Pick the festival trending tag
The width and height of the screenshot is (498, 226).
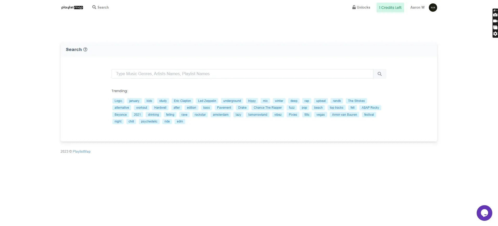tap(369, 115)
